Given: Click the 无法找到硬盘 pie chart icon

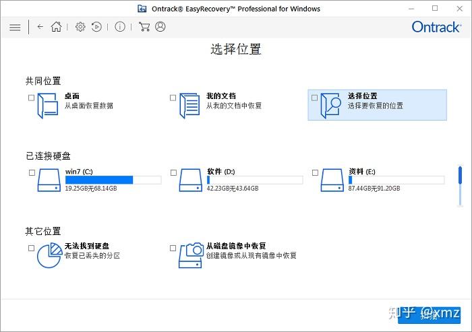Looking at the screenshot, I should pos(49,255).
